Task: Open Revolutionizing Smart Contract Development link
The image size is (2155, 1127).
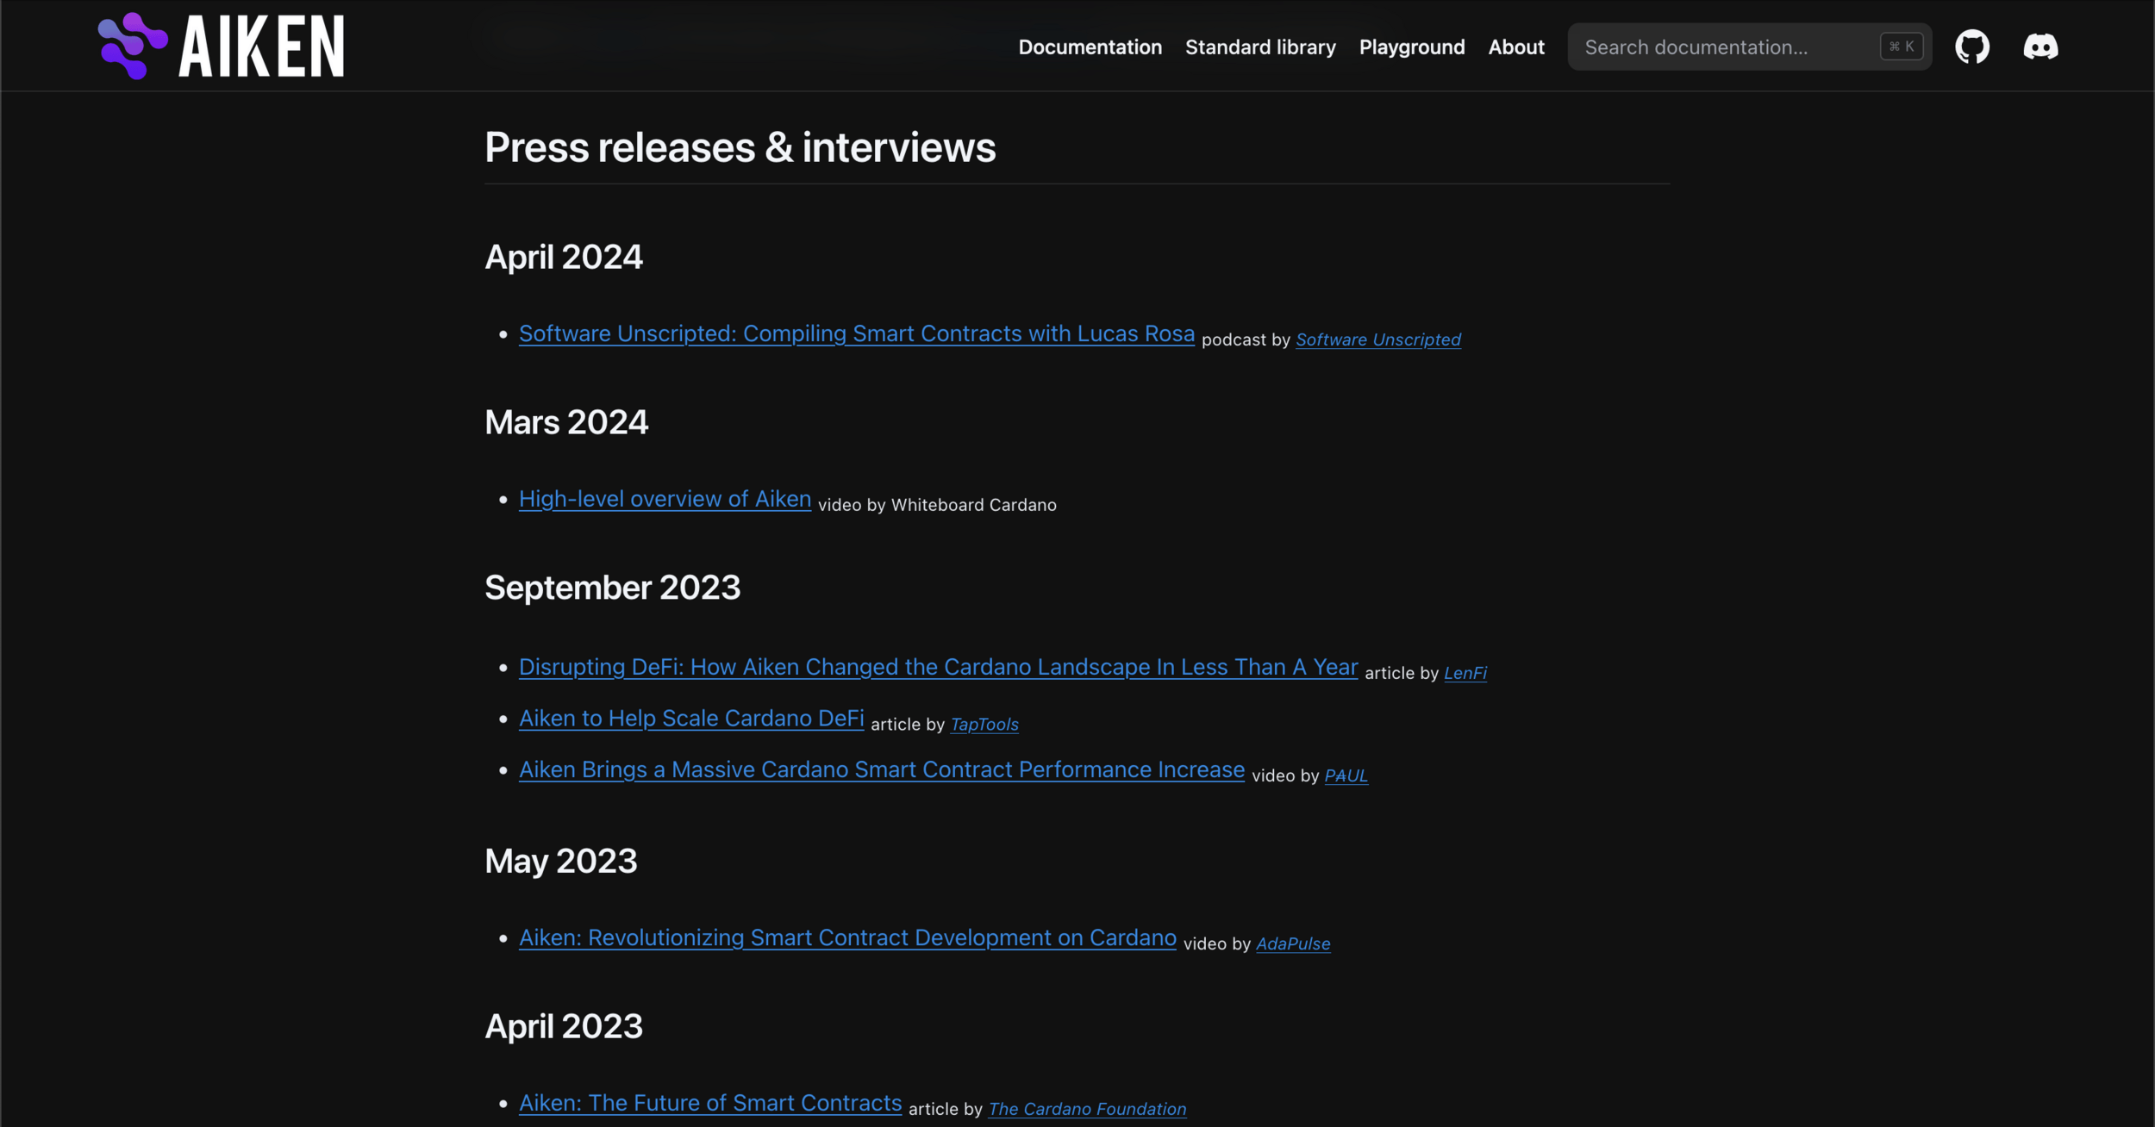Action: [847, 937]
